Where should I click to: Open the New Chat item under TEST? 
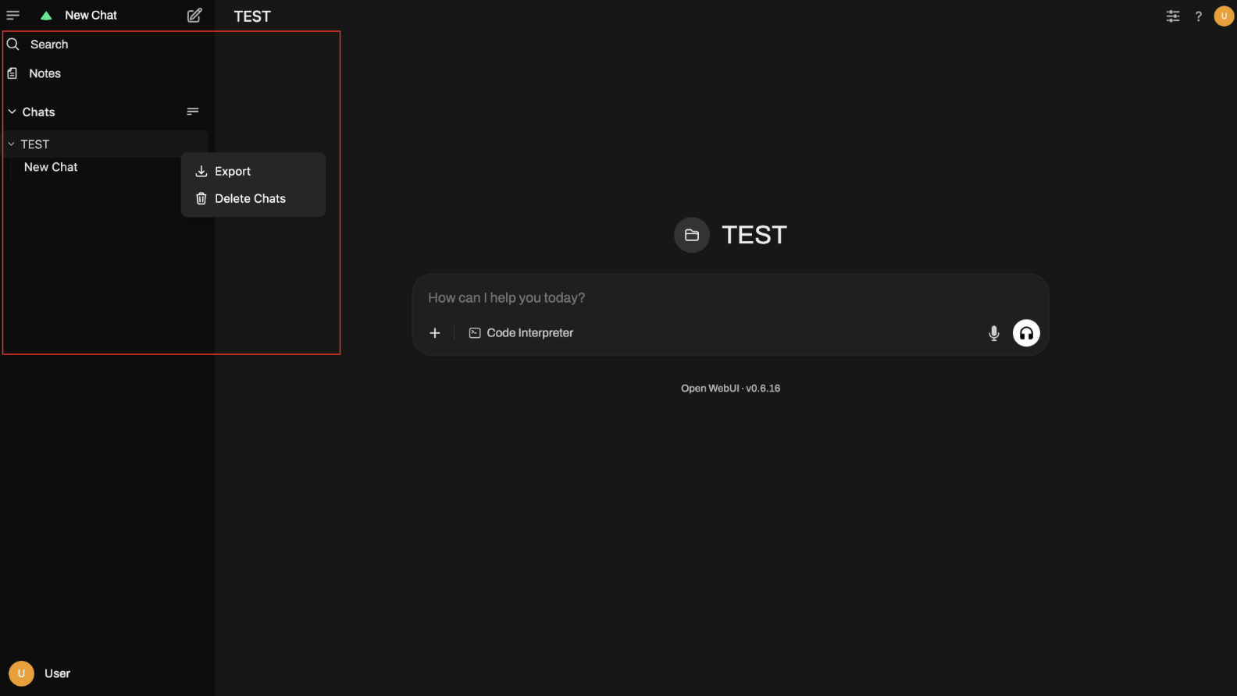click(x=51, y=167)
